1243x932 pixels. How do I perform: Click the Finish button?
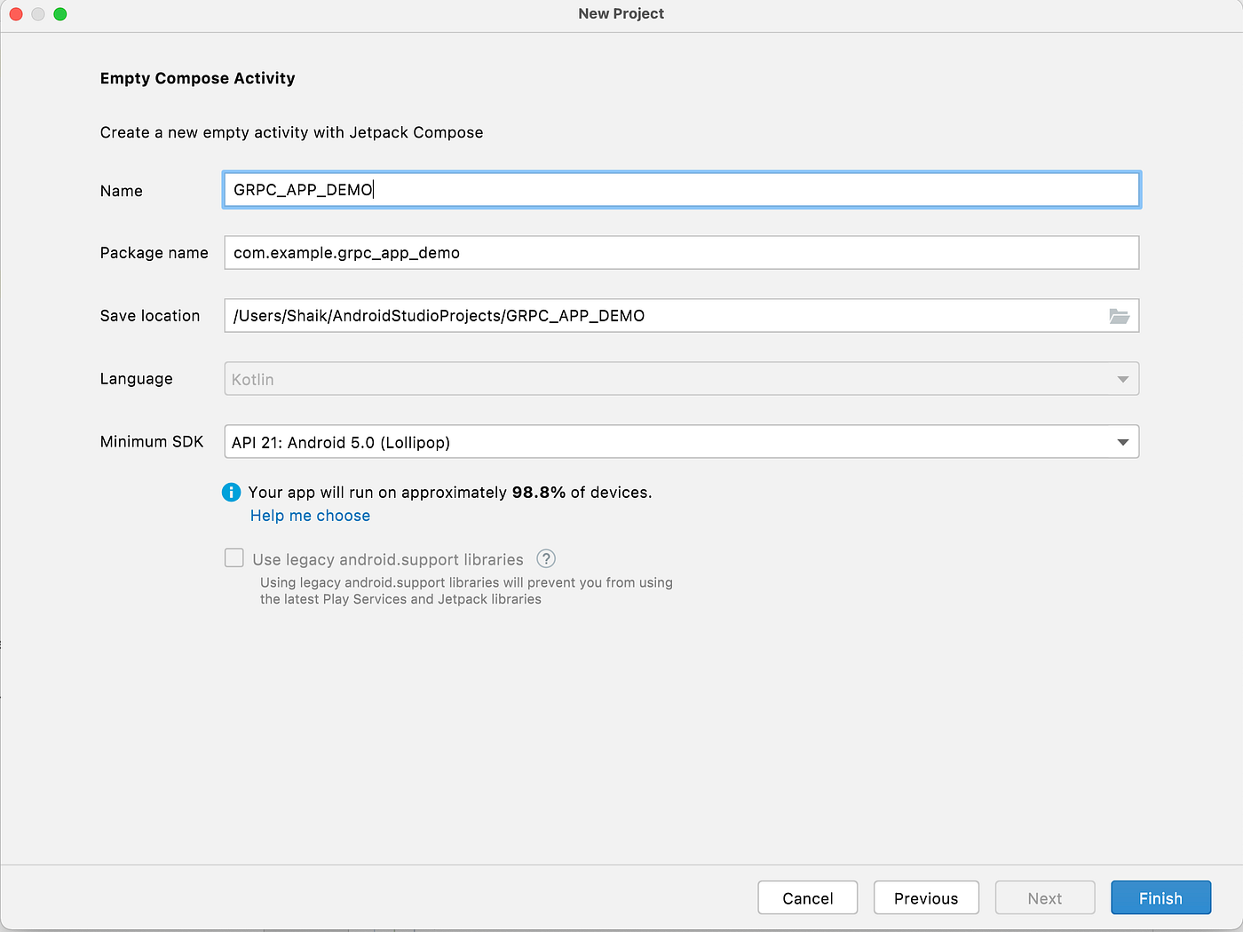(x=1160, y=898)
